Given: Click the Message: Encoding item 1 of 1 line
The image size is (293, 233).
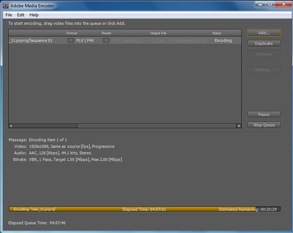Looking at the screenshot, I should click(38, 140).
